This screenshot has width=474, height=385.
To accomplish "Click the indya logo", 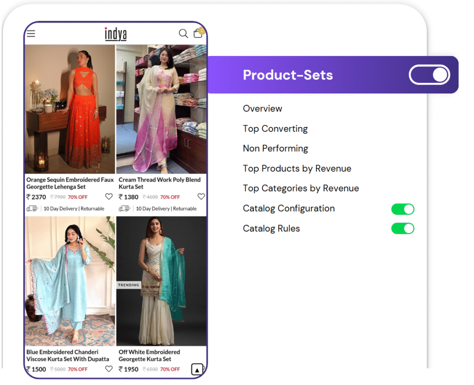I will pyautogui.click(x=115, y=34).
